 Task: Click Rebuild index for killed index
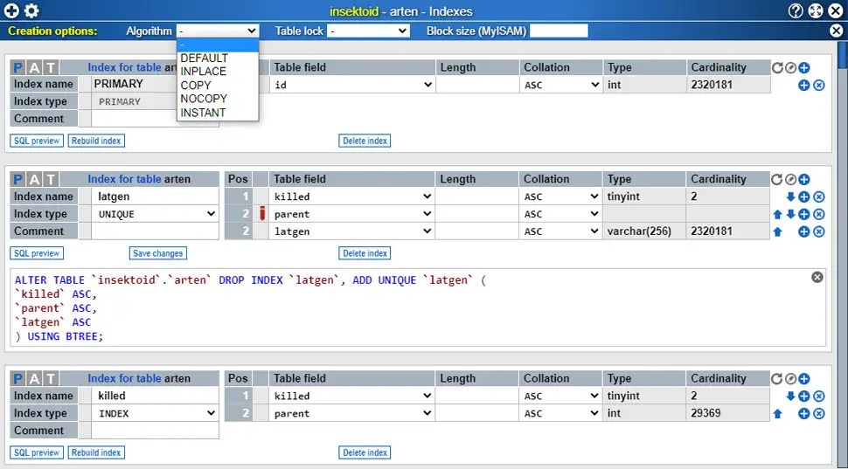click(x=96, y=452)
